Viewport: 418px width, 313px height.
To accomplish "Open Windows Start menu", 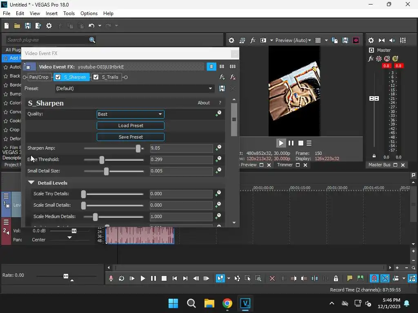I will (173, 303).
